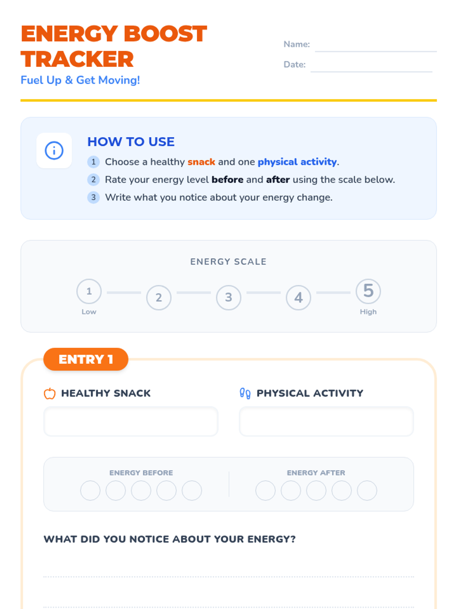Select energy scale circle 5 High

point(368,291)
